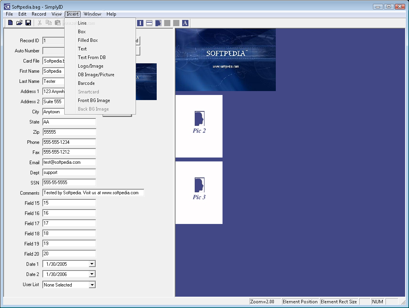Click the Field 19 input

point(69,243)
